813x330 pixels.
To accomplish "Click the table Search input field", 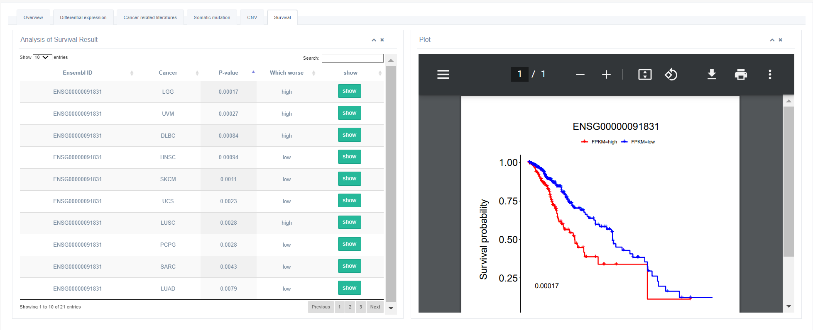I will (x=352, y=58).
